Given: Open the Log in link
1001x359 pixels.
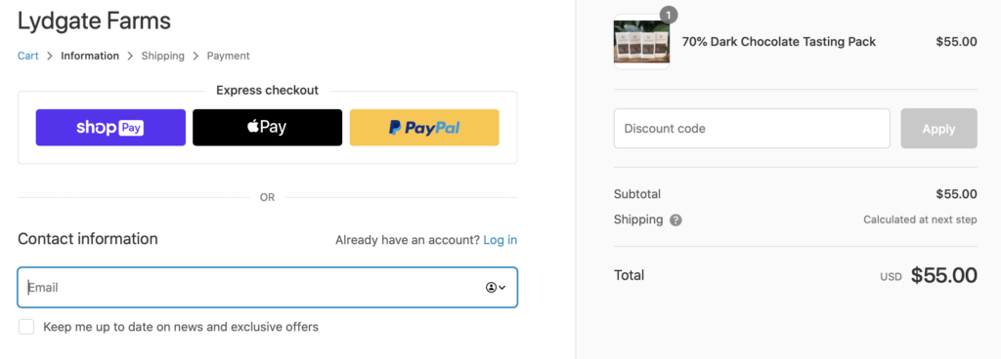Looking at the screenshot, I should [500, 240].
